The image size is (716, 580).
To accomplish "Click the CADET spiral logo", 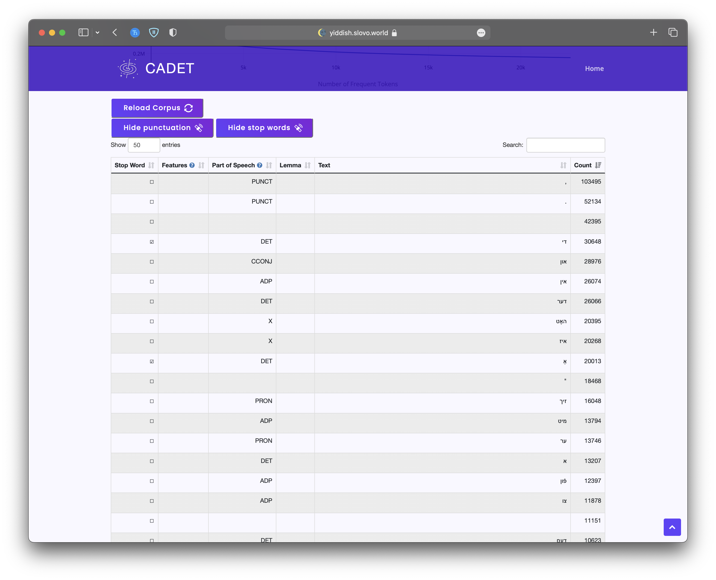I will (x=128, y=69).
